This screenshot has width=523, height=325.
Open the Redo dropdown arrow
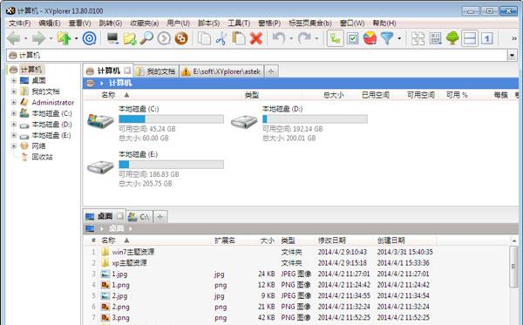pos(316,38)
